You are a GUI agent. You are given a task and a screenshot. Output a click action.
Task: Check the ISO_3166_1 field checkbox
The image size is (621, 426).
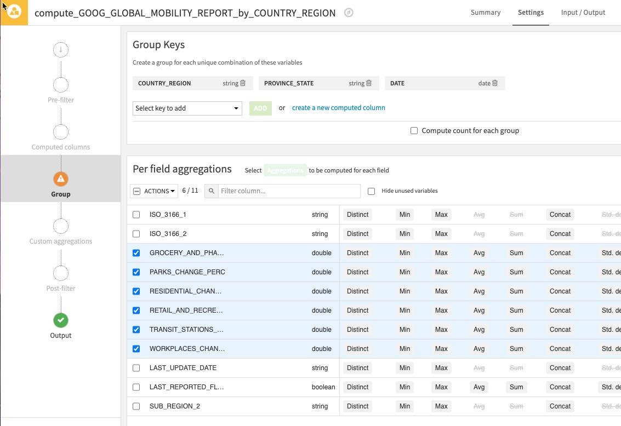click(136, 215)
